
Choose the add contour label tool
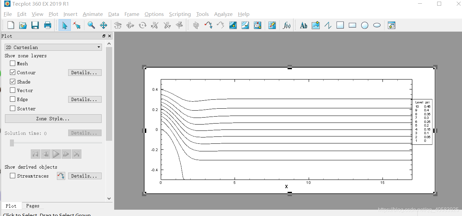coord(257,25)
